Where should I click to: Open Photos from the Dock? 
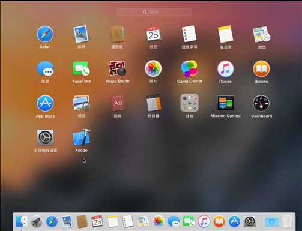pos(159,221)
